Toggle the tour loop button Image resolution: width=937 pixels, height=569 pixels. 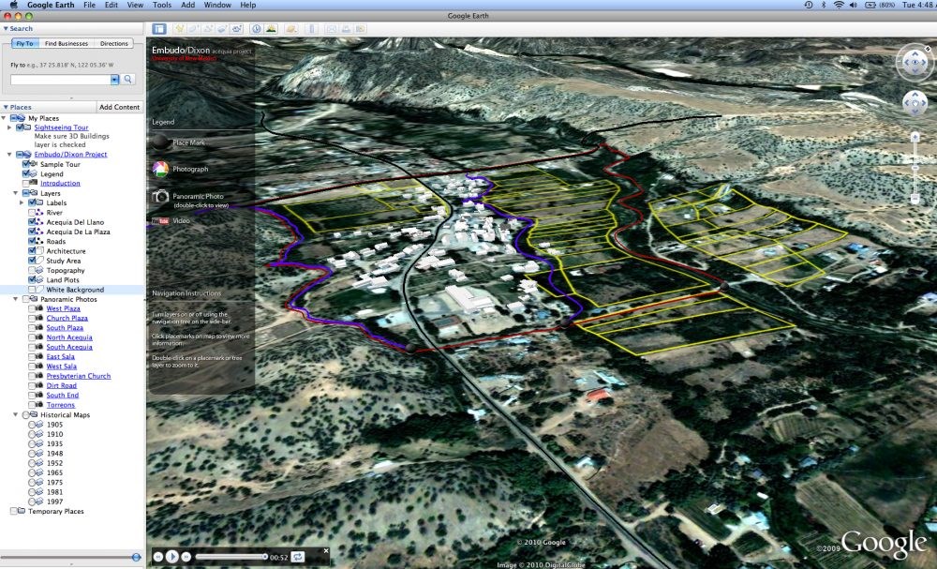(298, 557)
